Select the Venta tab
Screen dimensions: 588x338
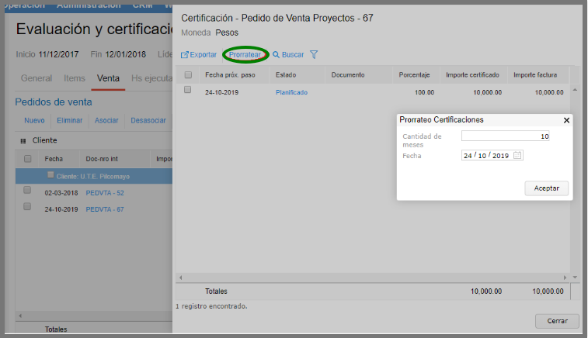[108, 78]
